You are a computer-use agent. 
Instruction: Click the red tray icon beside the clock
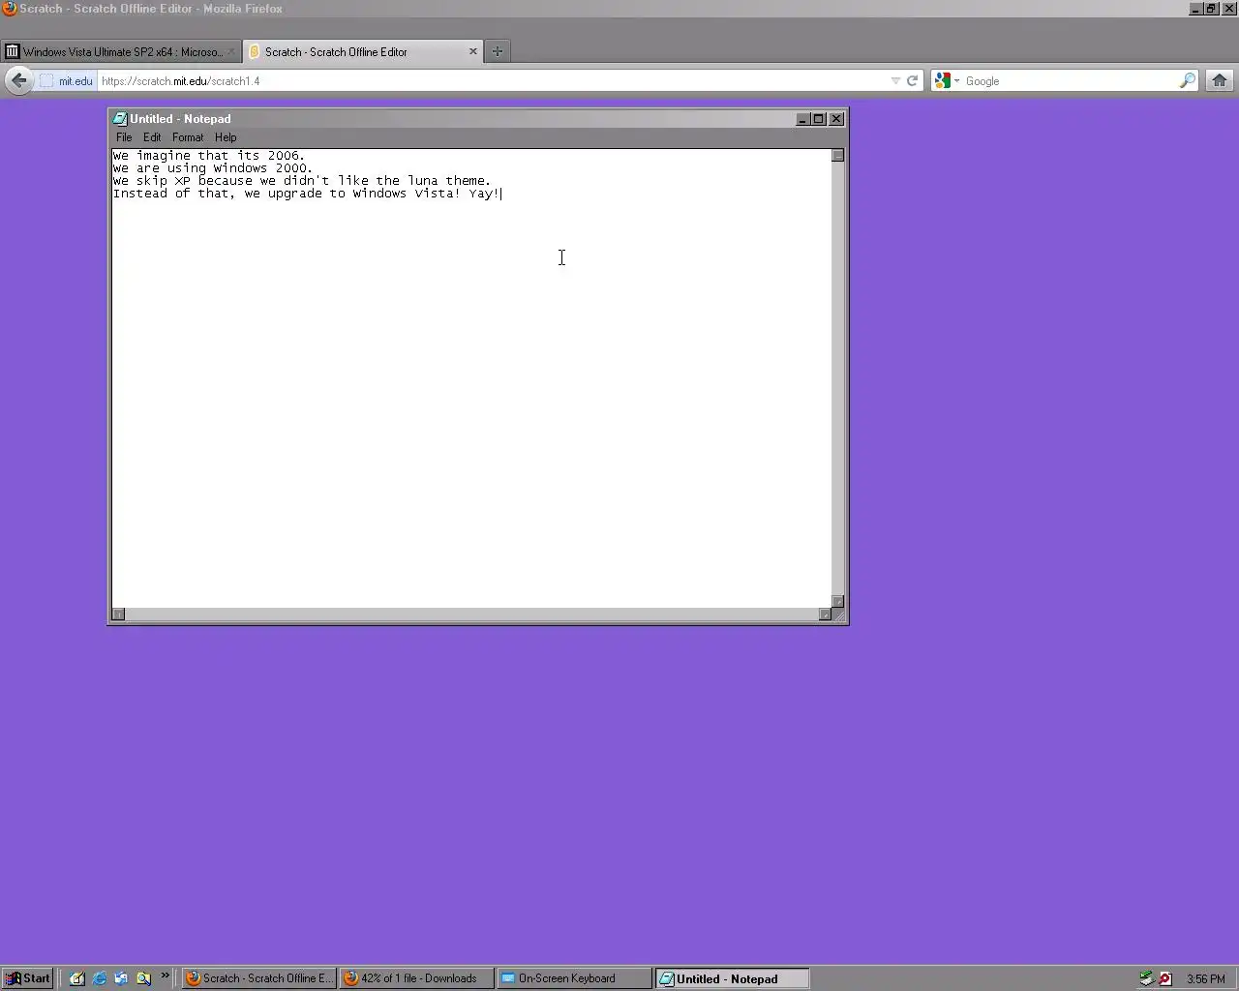pos(1165,978)
